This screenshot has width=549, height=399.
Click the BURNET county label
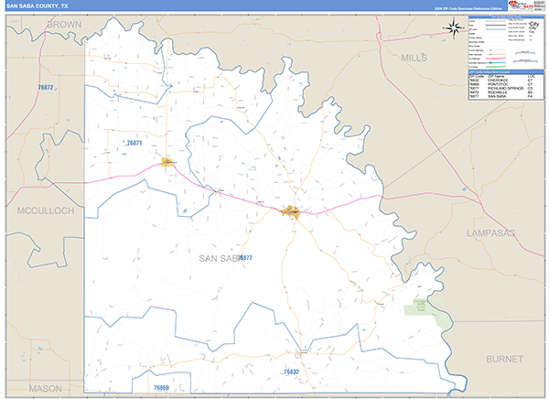(504, 359)
